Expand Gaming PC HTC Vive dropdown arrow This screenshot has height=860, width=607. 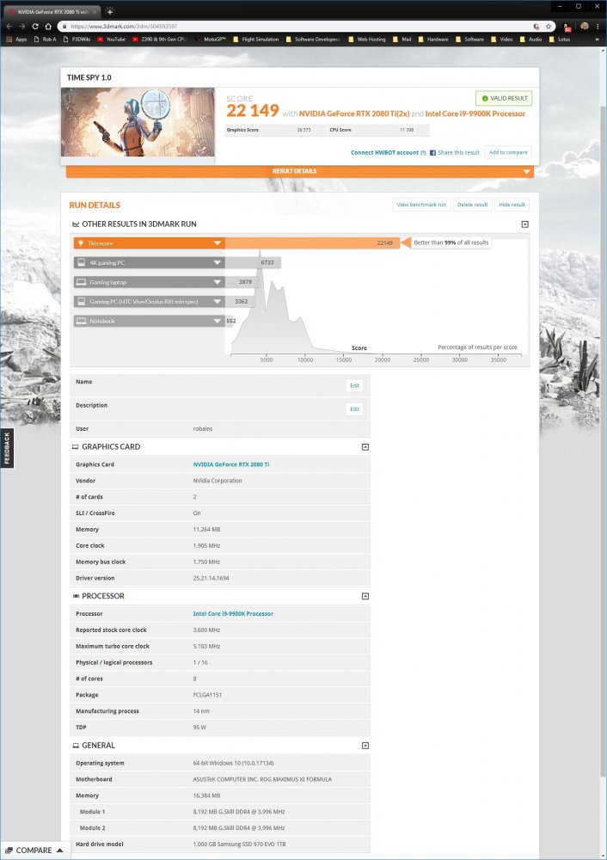click(x=218, y=302)
